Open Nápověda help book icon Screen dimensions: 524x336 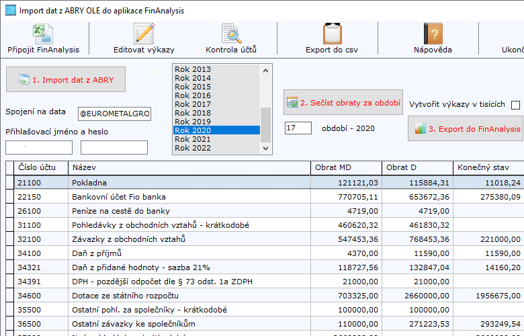click(433, 34)
